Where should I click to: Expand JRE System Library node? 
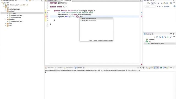coord(4,5)
